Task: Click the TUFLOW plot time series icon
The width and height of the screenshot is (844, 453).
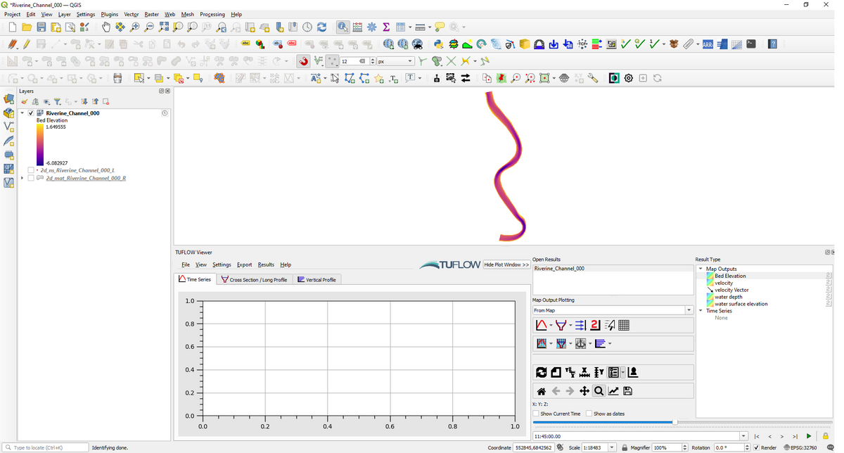Action: click(541, 325)
